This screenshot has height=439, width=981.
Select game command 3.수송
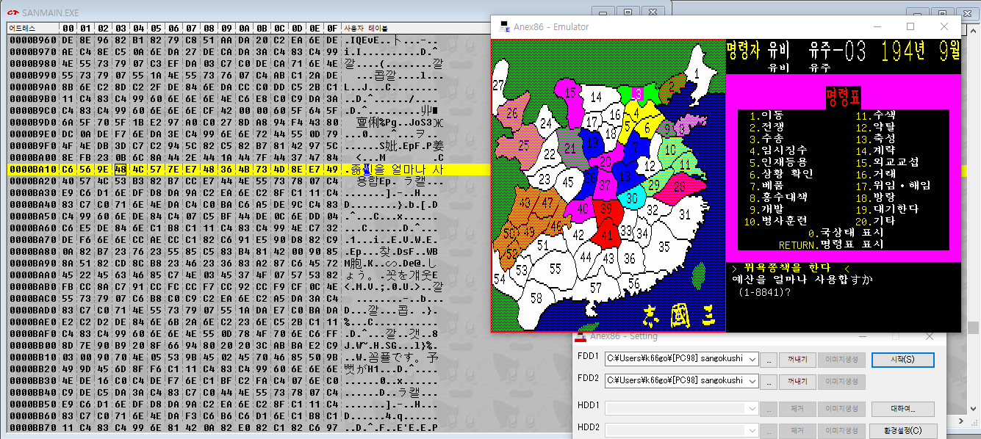(766, 139)
